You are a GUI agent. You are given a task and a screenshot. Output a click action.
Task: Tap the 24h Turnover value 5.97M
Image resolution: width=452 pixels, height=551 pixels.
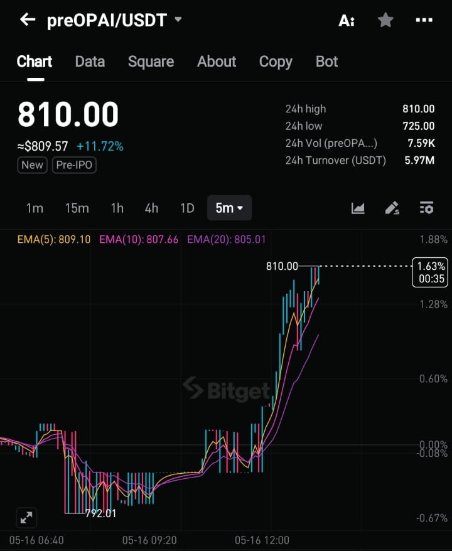[x=419, y=160]
